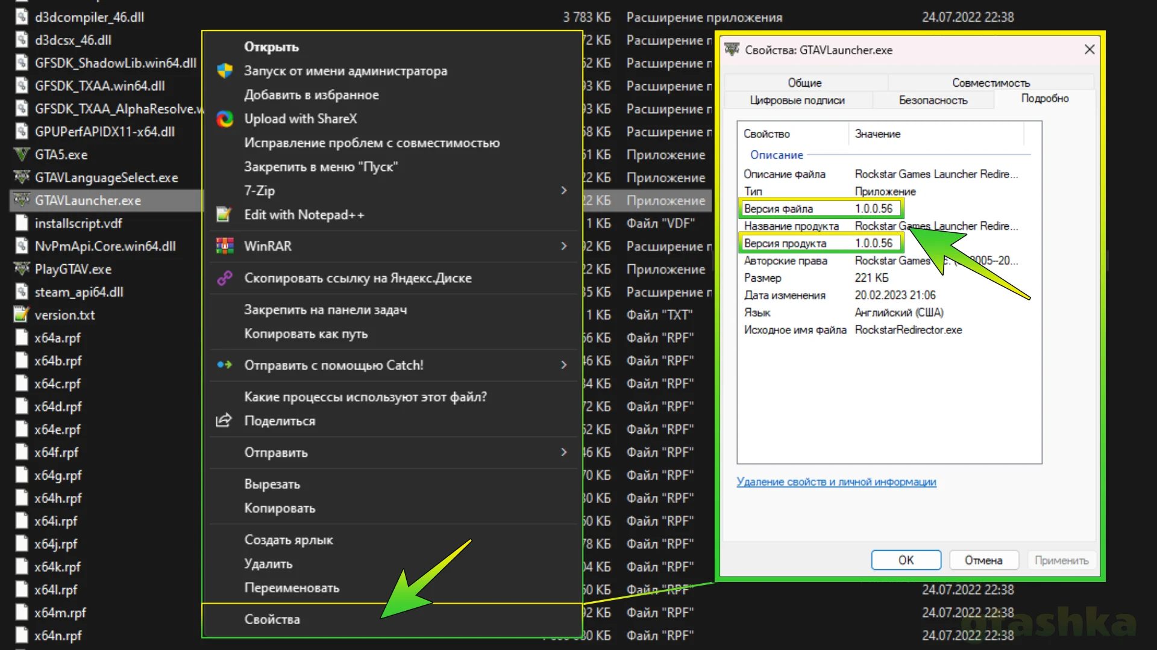This screenshot has width=1157, height=650.
Task: Choose Переименовать in the context menu
Action: click(292, 588)
